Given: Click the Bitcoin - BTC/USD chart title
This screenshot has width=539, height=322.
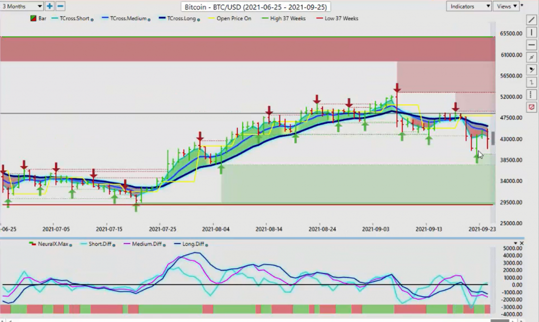Looking at the screenshot, I should [255, 7].
